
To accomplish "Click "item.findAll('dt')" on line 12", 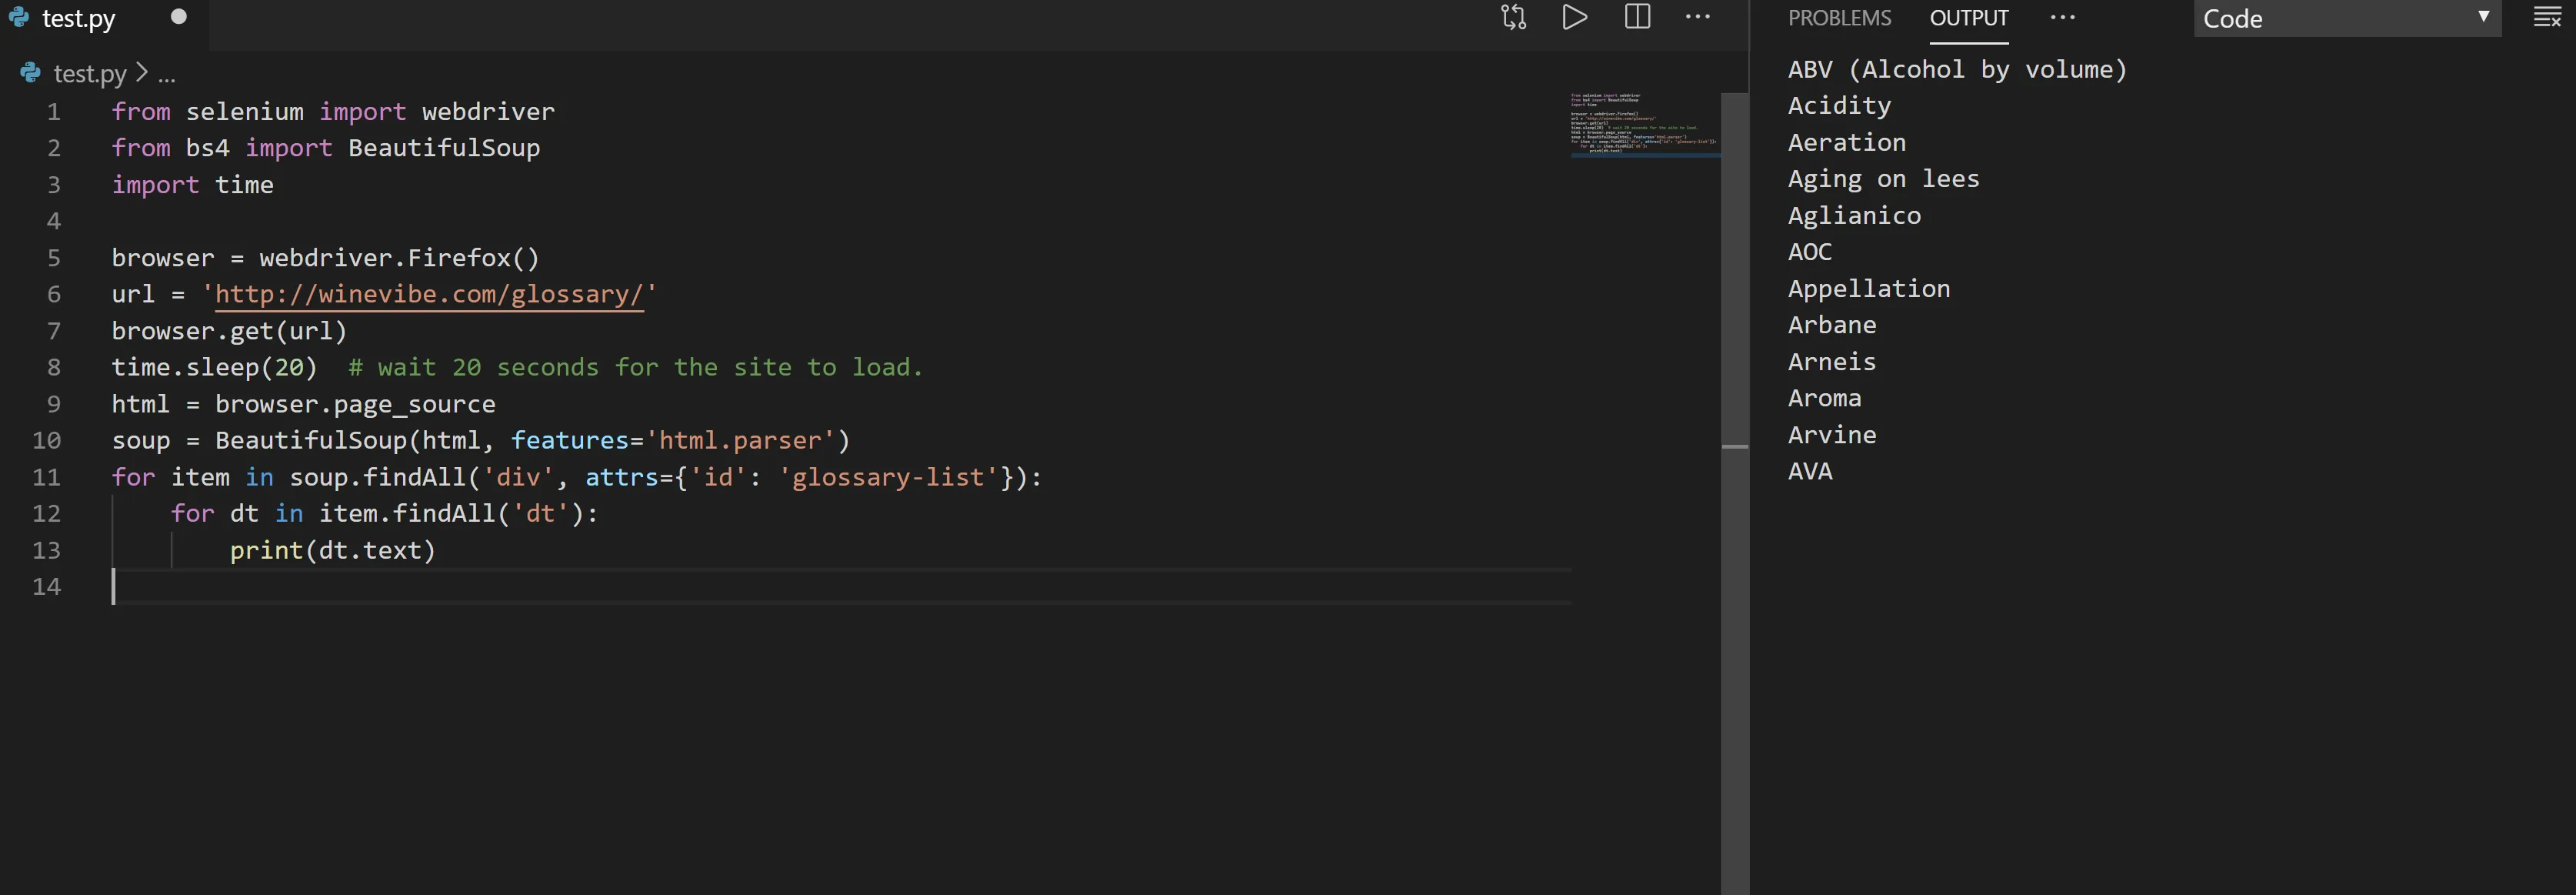I will (451, 514).
